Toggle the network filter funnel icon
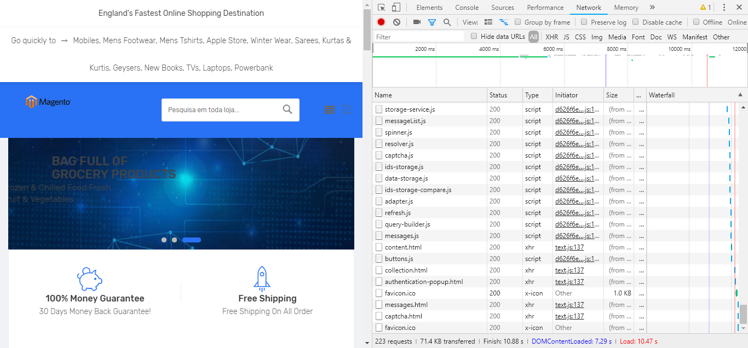 coord(431,22)
